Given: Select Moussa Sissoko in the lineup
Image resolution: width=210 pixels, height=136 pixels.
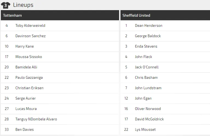Looking at the screenshot, I should pyautogui.click(x=29, y=57).
